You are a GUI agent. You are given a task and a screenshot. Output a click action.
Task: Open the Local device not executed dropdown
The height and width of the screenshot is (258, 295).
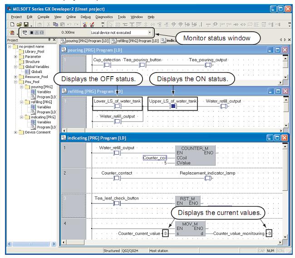(x=149, y=33)
